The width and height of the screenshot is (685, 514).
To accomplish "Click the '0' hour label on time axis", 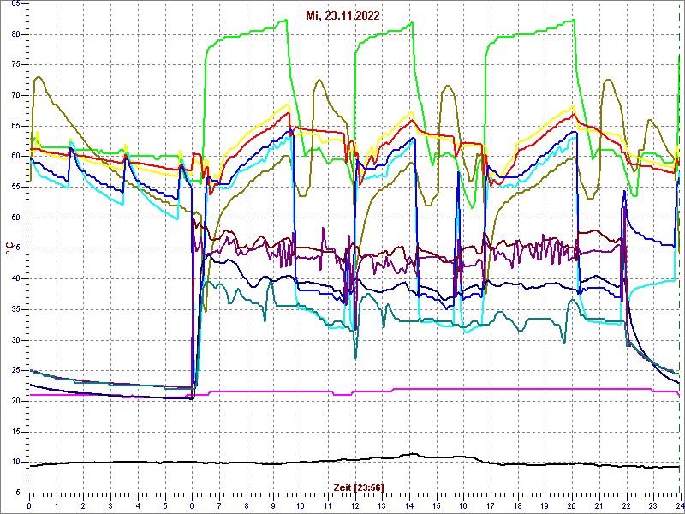I will [29, 506].
